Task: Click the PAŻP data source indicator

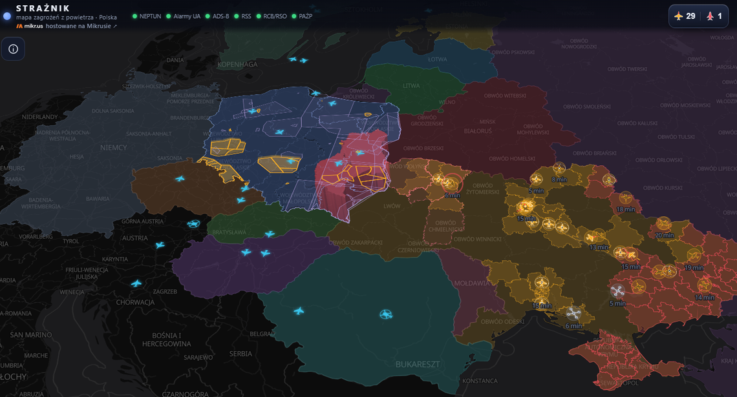Action: coord(302,16)
